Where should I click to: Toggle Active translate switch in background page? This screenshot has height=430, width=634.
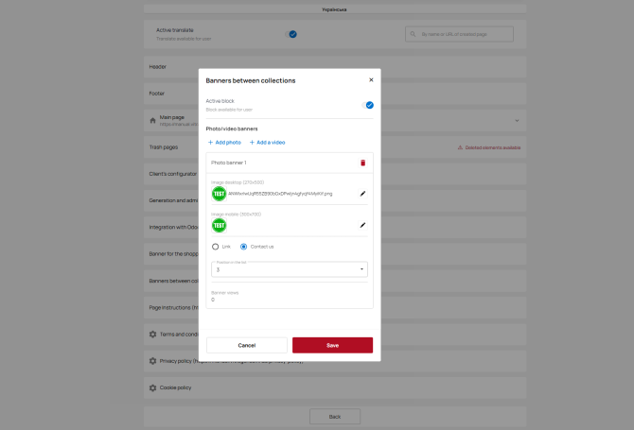point(291,34)
